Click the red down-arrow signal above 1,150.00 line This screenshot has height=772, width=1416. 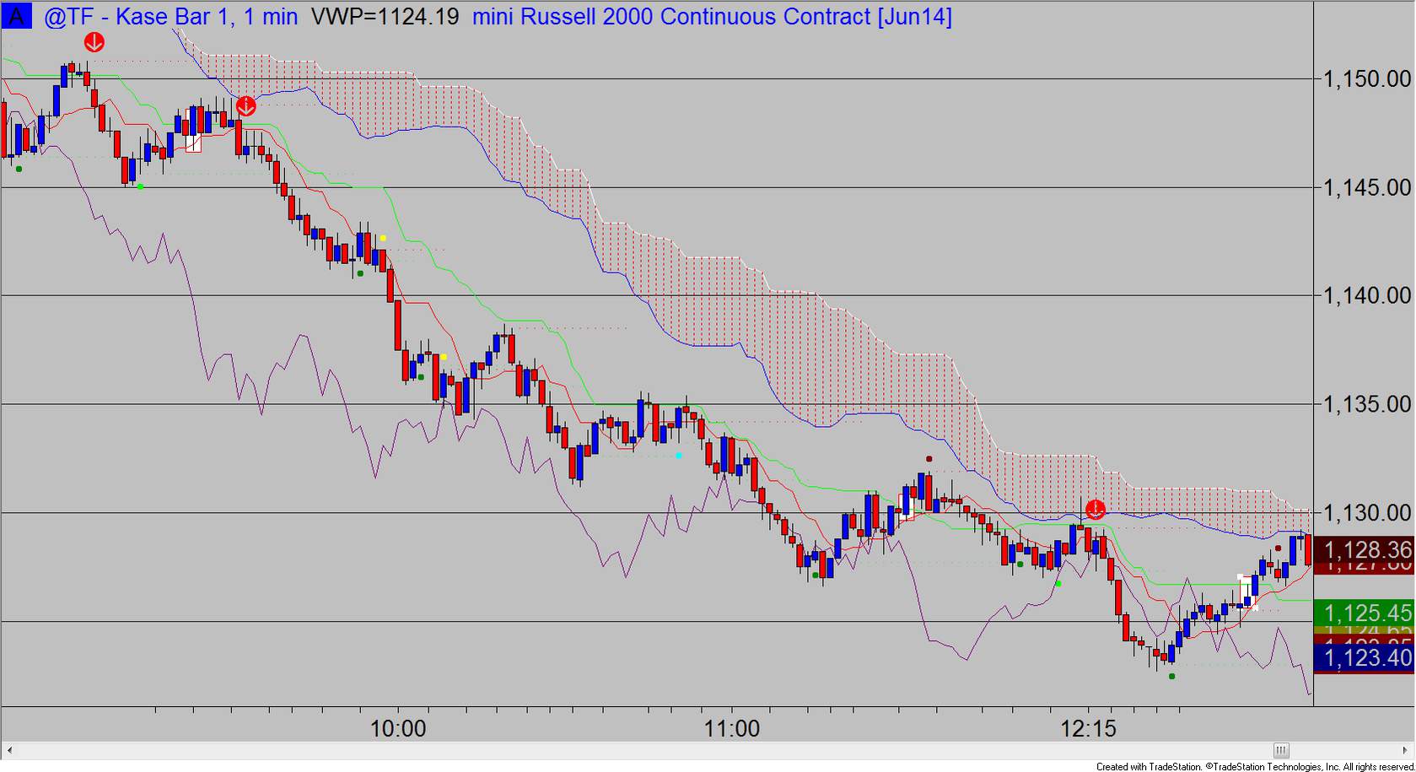click(94, 42)
